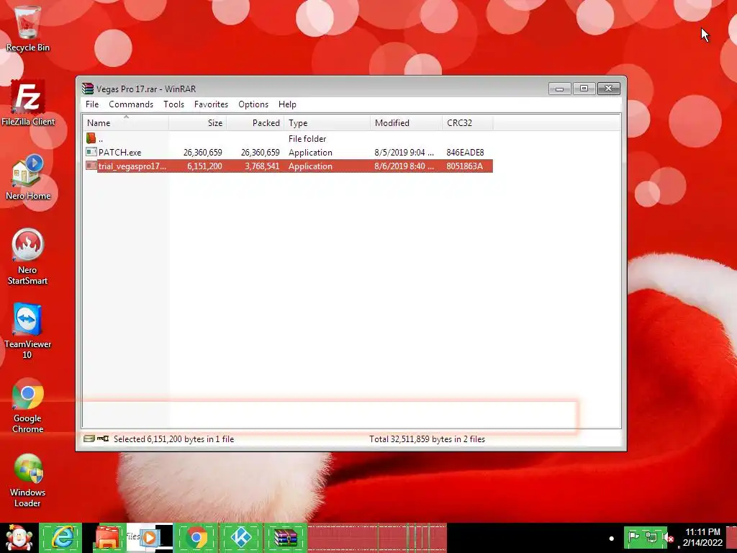Click Action Center flag tray icon

tap(634, 536)
